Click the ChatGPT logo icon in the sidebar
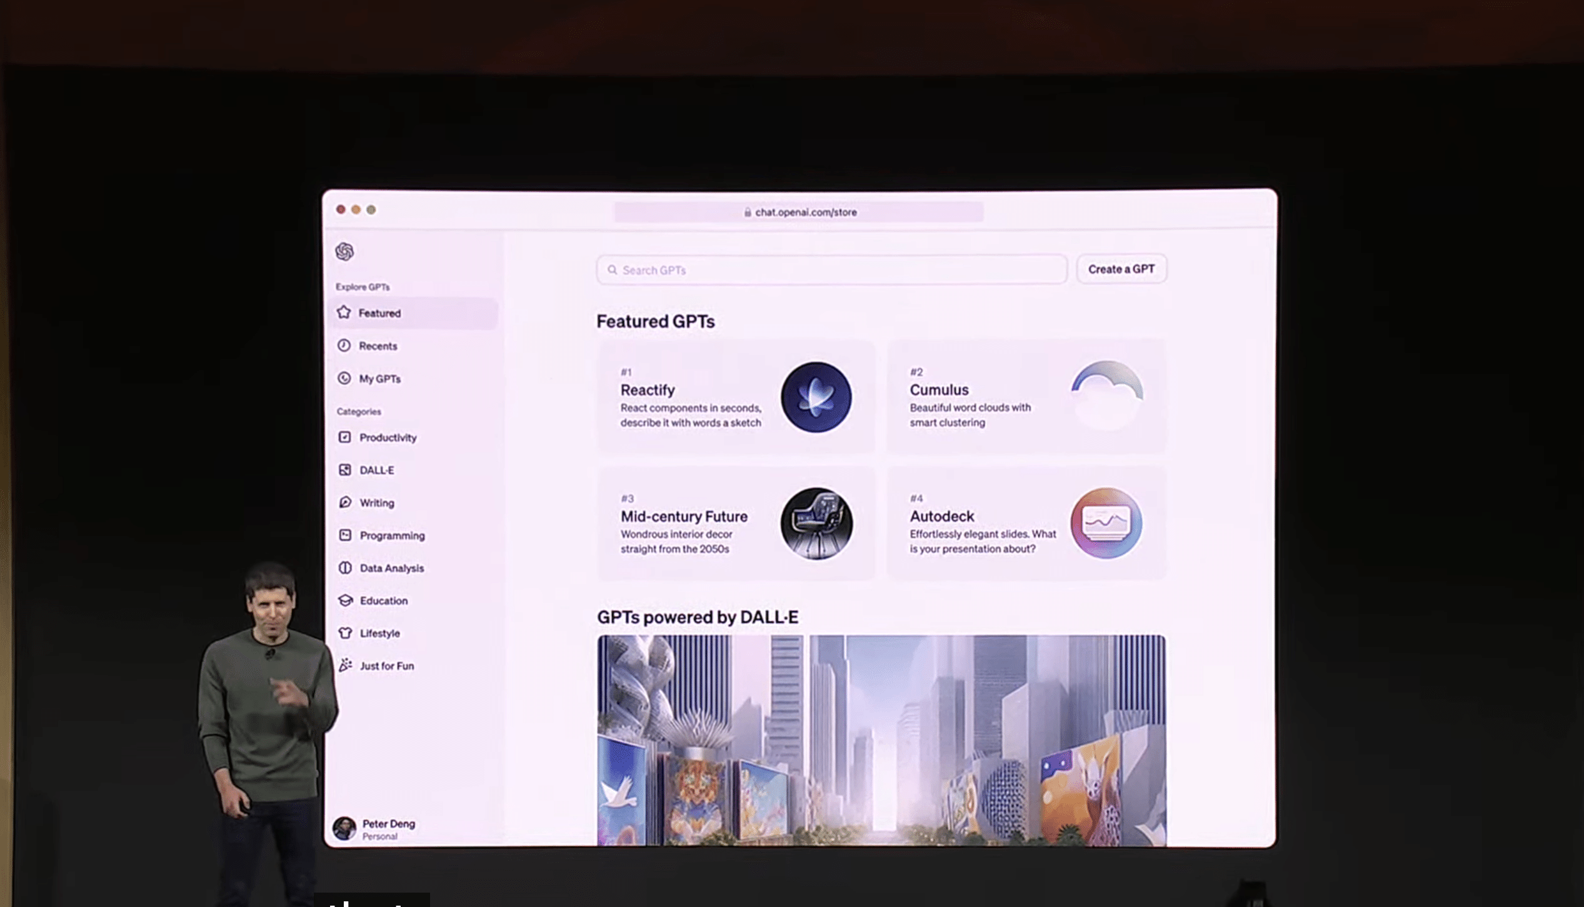Viewport: 1584px width, 907px height. (344, 251)
